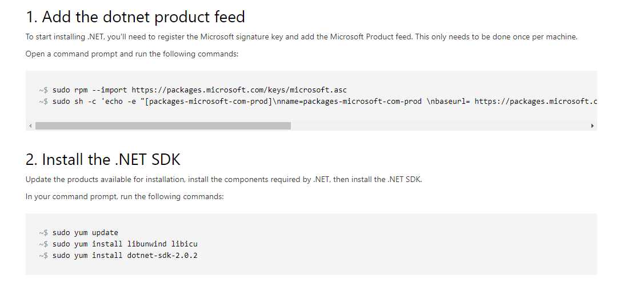Click the "sudo yum update" command line

(x=85, y=233)
